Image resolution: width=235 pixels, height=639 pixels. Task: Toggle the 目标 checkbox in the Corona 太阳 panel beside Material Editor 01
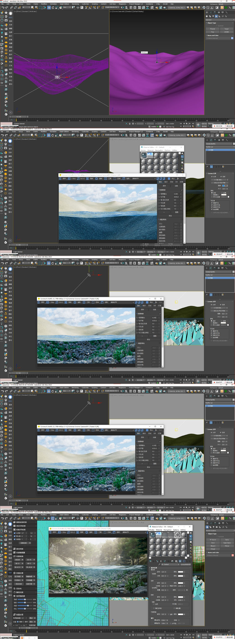221,176
